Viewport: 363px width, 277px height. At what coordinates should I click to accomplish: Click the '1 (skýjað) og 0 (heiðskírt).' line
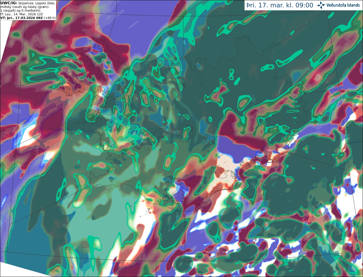[21, 10]
